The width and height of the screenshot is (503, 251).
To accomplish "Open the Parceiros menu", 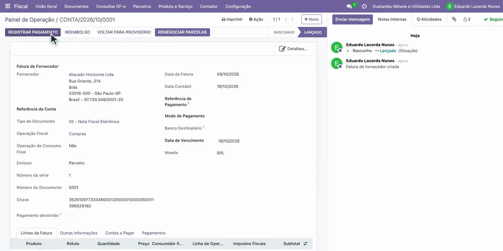I will tap(142, 6).
